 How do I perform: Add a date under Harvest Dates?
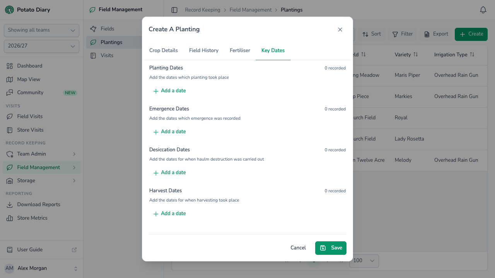click(170, 214)
